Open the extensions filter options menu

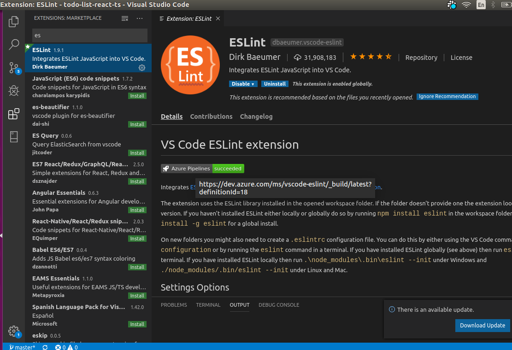tap(124, 18)
